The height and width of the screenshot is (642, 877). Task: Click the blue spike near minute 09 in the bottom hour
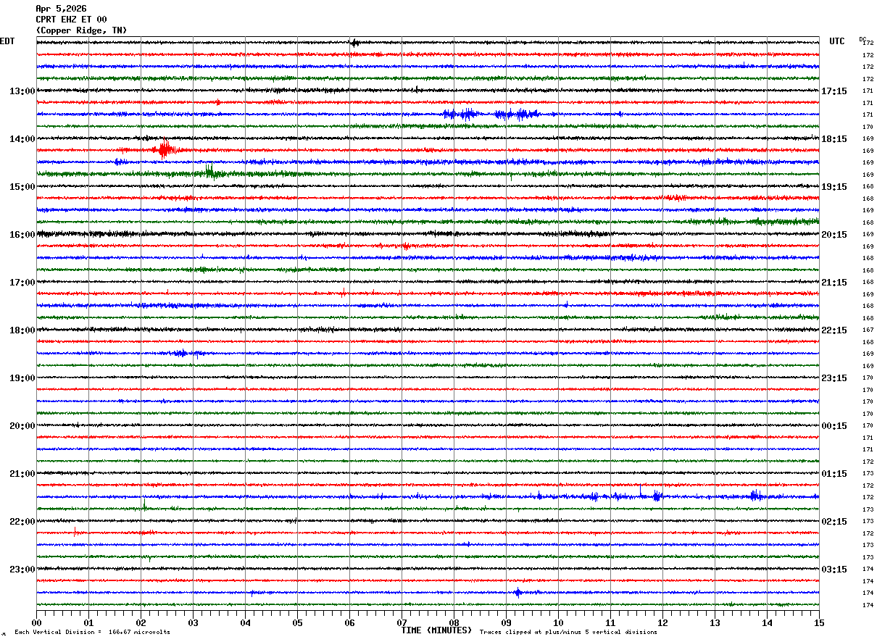click(518, 592)
